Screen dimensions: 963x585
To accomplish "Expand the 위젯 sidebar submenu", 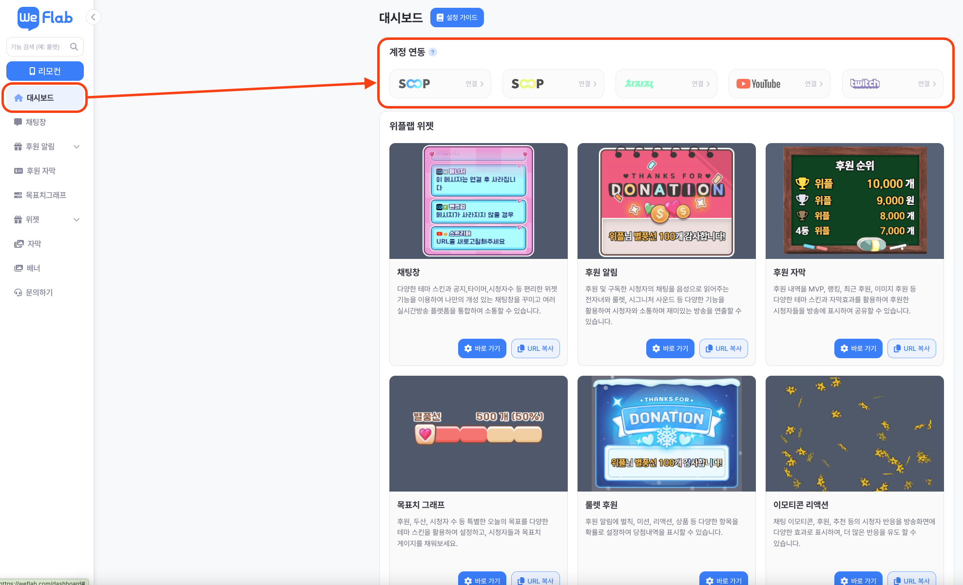I will pos(77,219).
